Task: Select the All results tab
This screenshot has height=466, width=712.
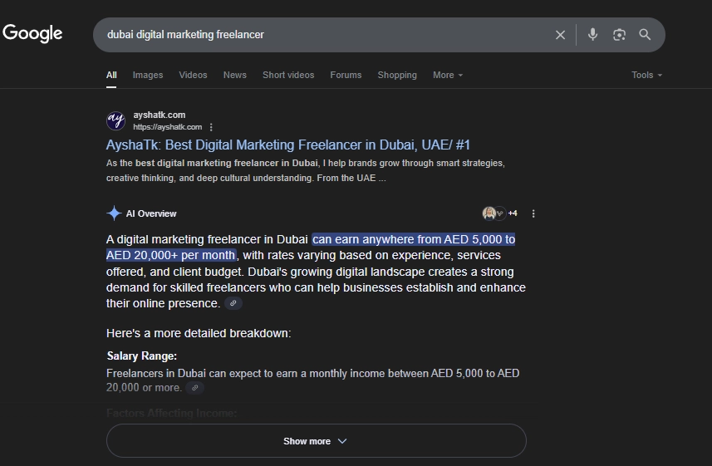Action: [111, 75]
